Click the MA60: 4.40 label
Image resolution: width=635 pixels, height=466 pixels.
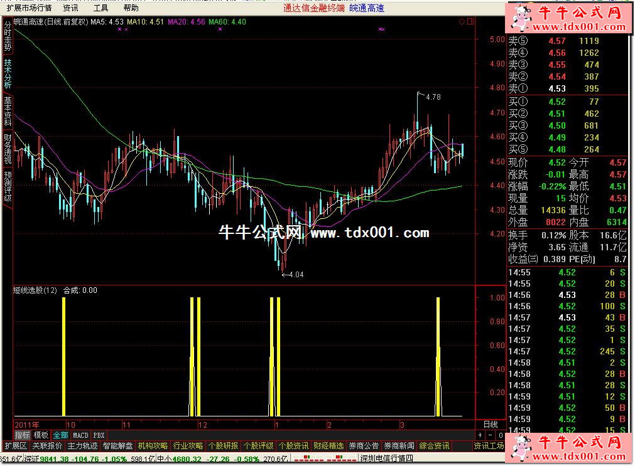click(x=227, y=22)
